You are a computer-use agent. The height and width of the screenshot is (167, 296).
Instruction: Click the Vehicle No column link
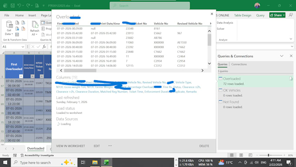tap(135, 82)
